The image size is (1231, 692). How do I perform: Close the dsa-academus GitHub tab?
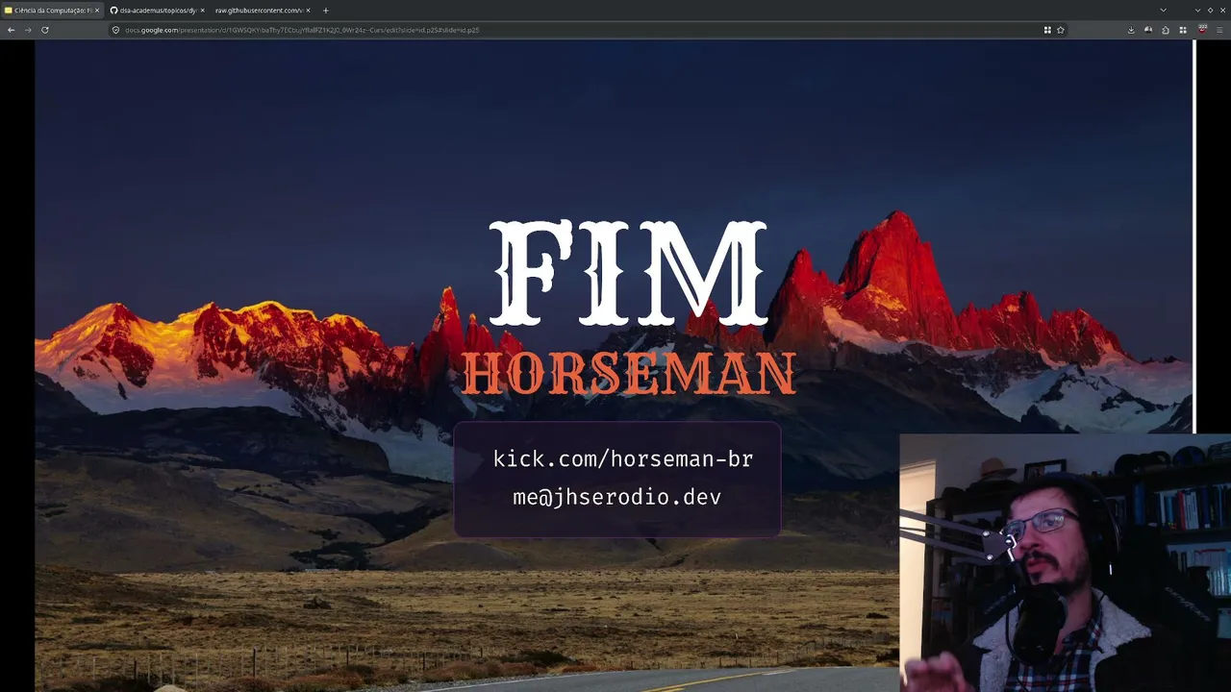coord(202,11)
